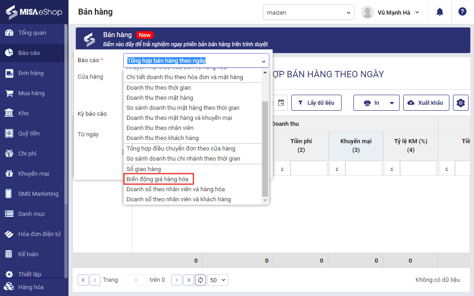Image resolution: width=474 pixels, height=296 pixels.
Task: Click the SMS Marketing phone icon
Action: coord(9,194)
